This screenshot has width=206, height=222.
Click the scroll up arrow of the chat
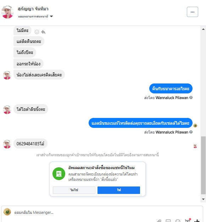203,29
